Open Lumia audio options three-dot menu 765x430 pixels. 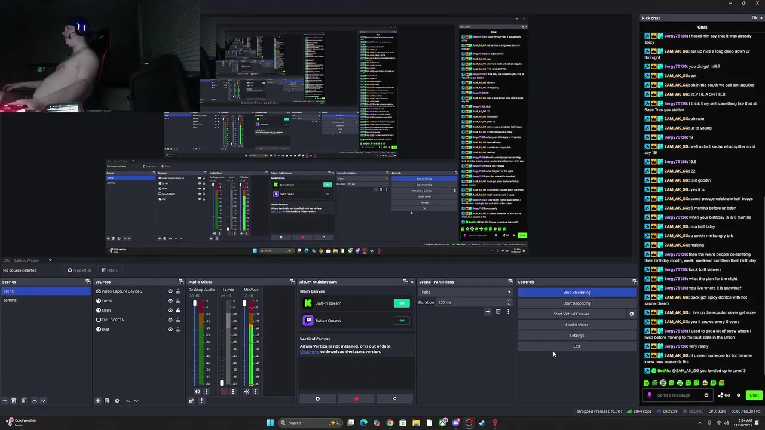point(232,392)
